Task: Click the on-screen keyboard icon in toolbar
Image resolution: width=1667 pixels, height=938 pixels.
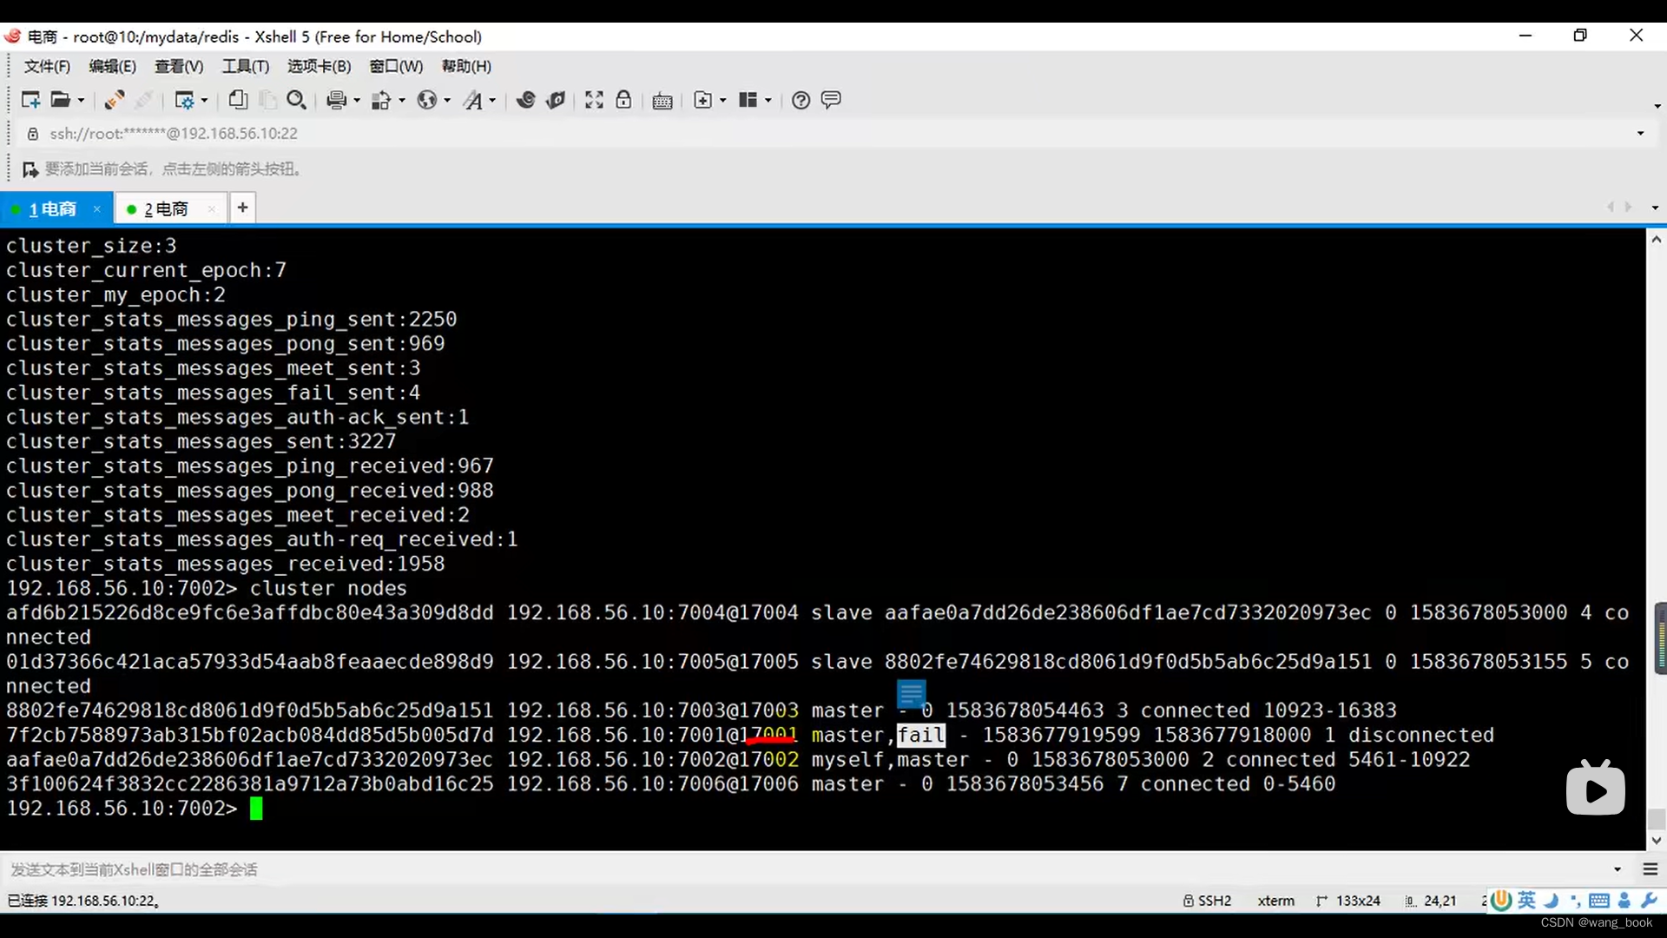Action: pyautogui.click(x=662, y=101)
